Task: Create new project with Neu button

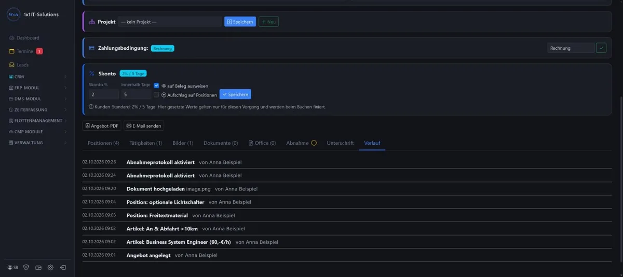Action: click(269, 22)
